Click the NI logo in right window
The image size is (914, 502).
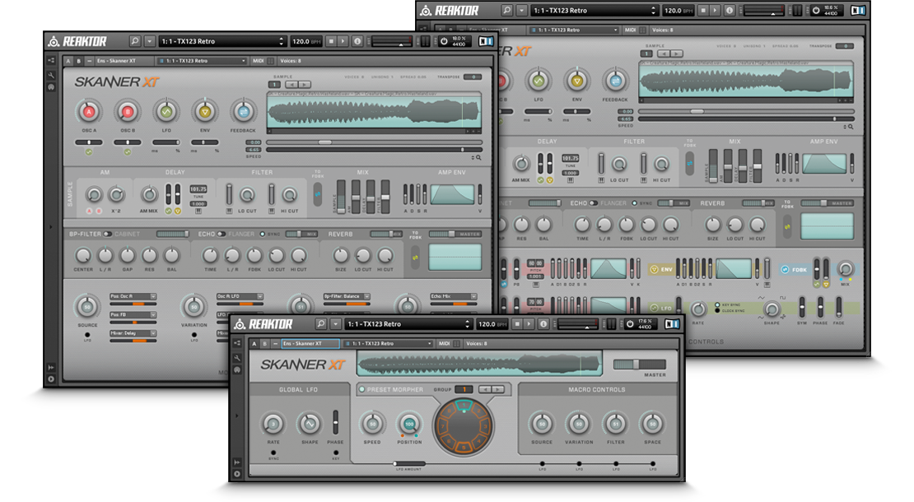coord(858,11)
